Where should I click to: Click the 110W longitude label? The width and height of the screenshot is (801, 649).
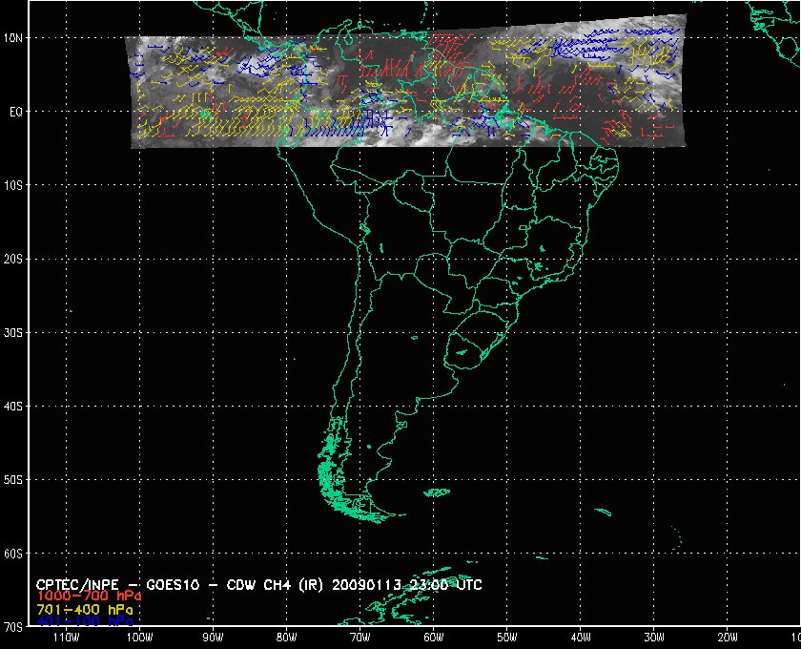click(x=67, y=638)
